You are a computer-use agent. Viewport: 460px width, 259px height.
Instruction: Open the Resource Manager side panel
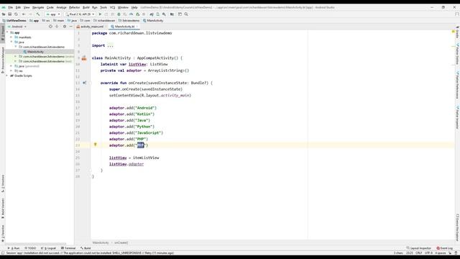3,60
